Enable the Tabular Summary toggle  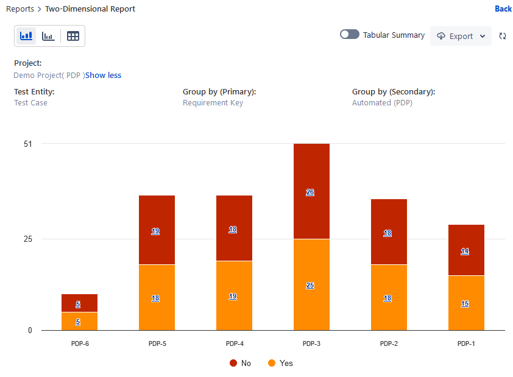click(349, 35)
